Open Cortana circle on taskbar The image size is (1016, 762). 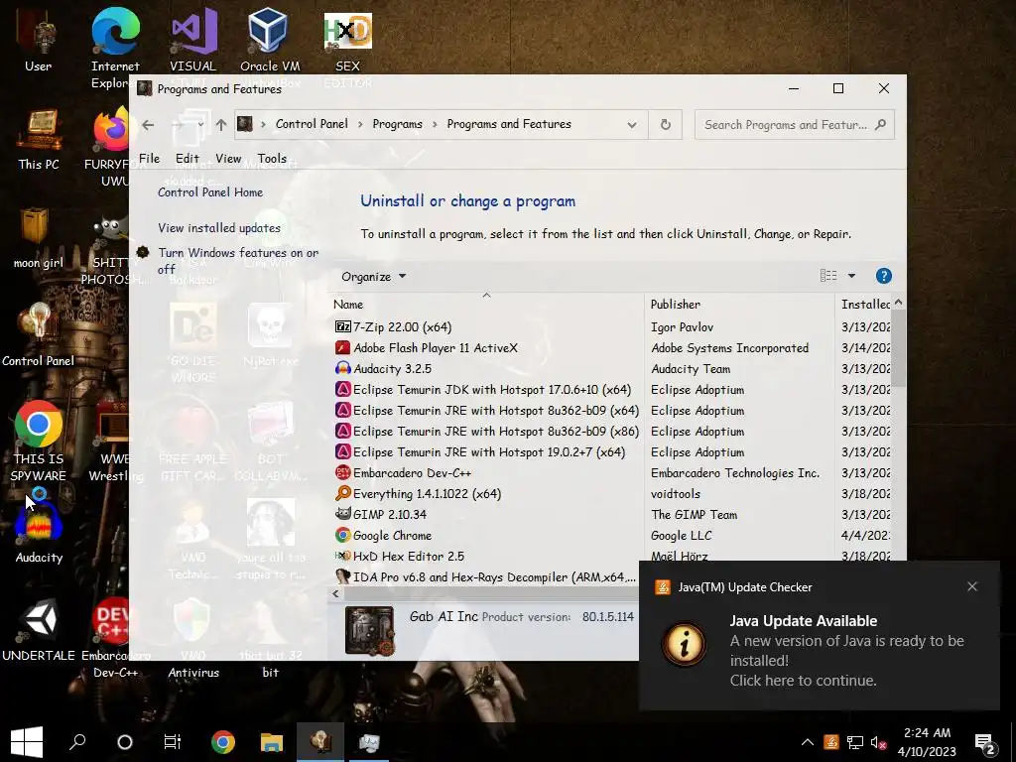pos(124,742)
